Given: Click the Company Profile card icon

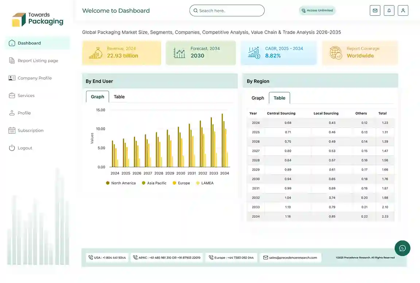Looking at the screenshot, I should pyautogui.click(x=12, y=78).
